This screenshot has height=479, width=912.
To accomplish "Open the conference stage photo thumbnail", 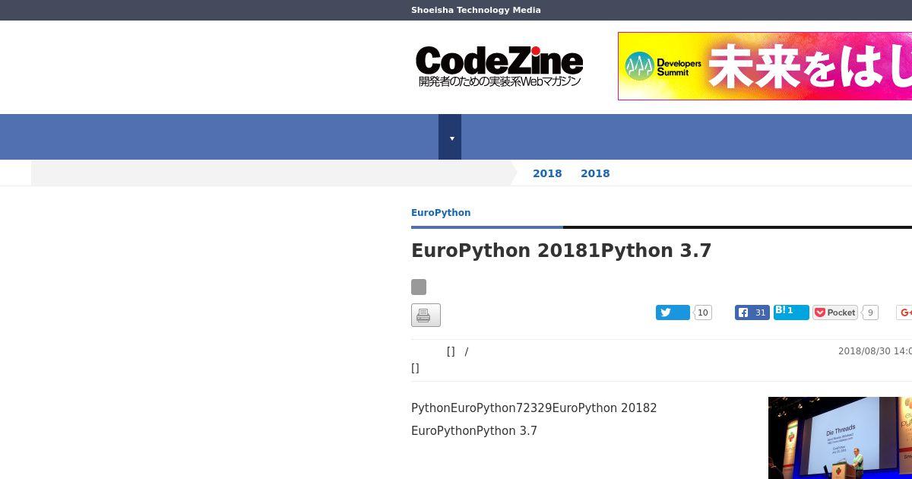I will pos(840,438).
